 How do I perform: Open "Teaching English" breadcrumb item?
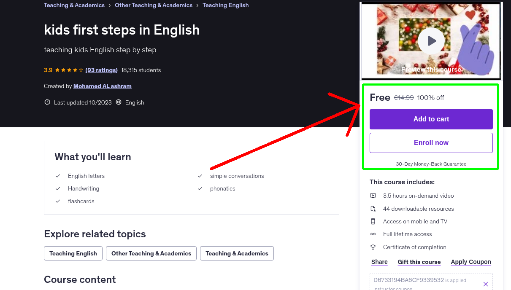coord(225,5)
